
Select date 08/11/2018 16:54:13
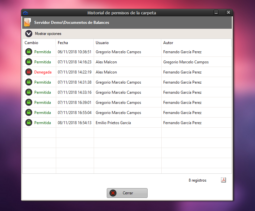click(x=74, y=123)
